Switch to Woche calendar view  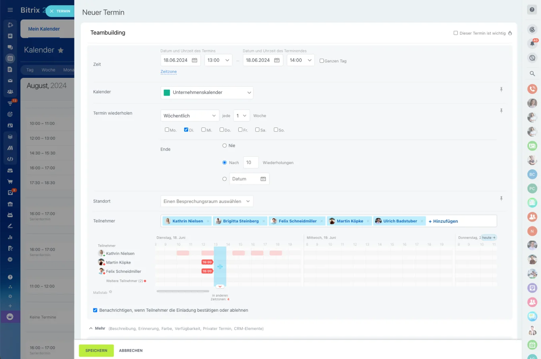coord(48,70)
